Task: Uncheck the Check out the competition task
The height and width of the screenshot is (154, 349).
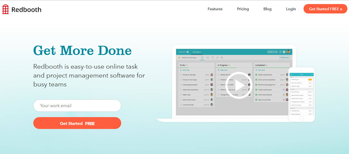Action: pos(256,80)
